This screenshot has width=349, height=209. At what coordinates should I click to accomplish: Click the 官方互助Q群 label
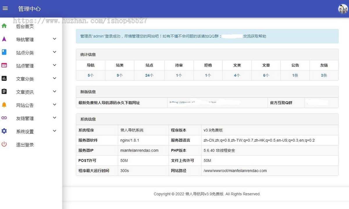click(x=281, y=103)
